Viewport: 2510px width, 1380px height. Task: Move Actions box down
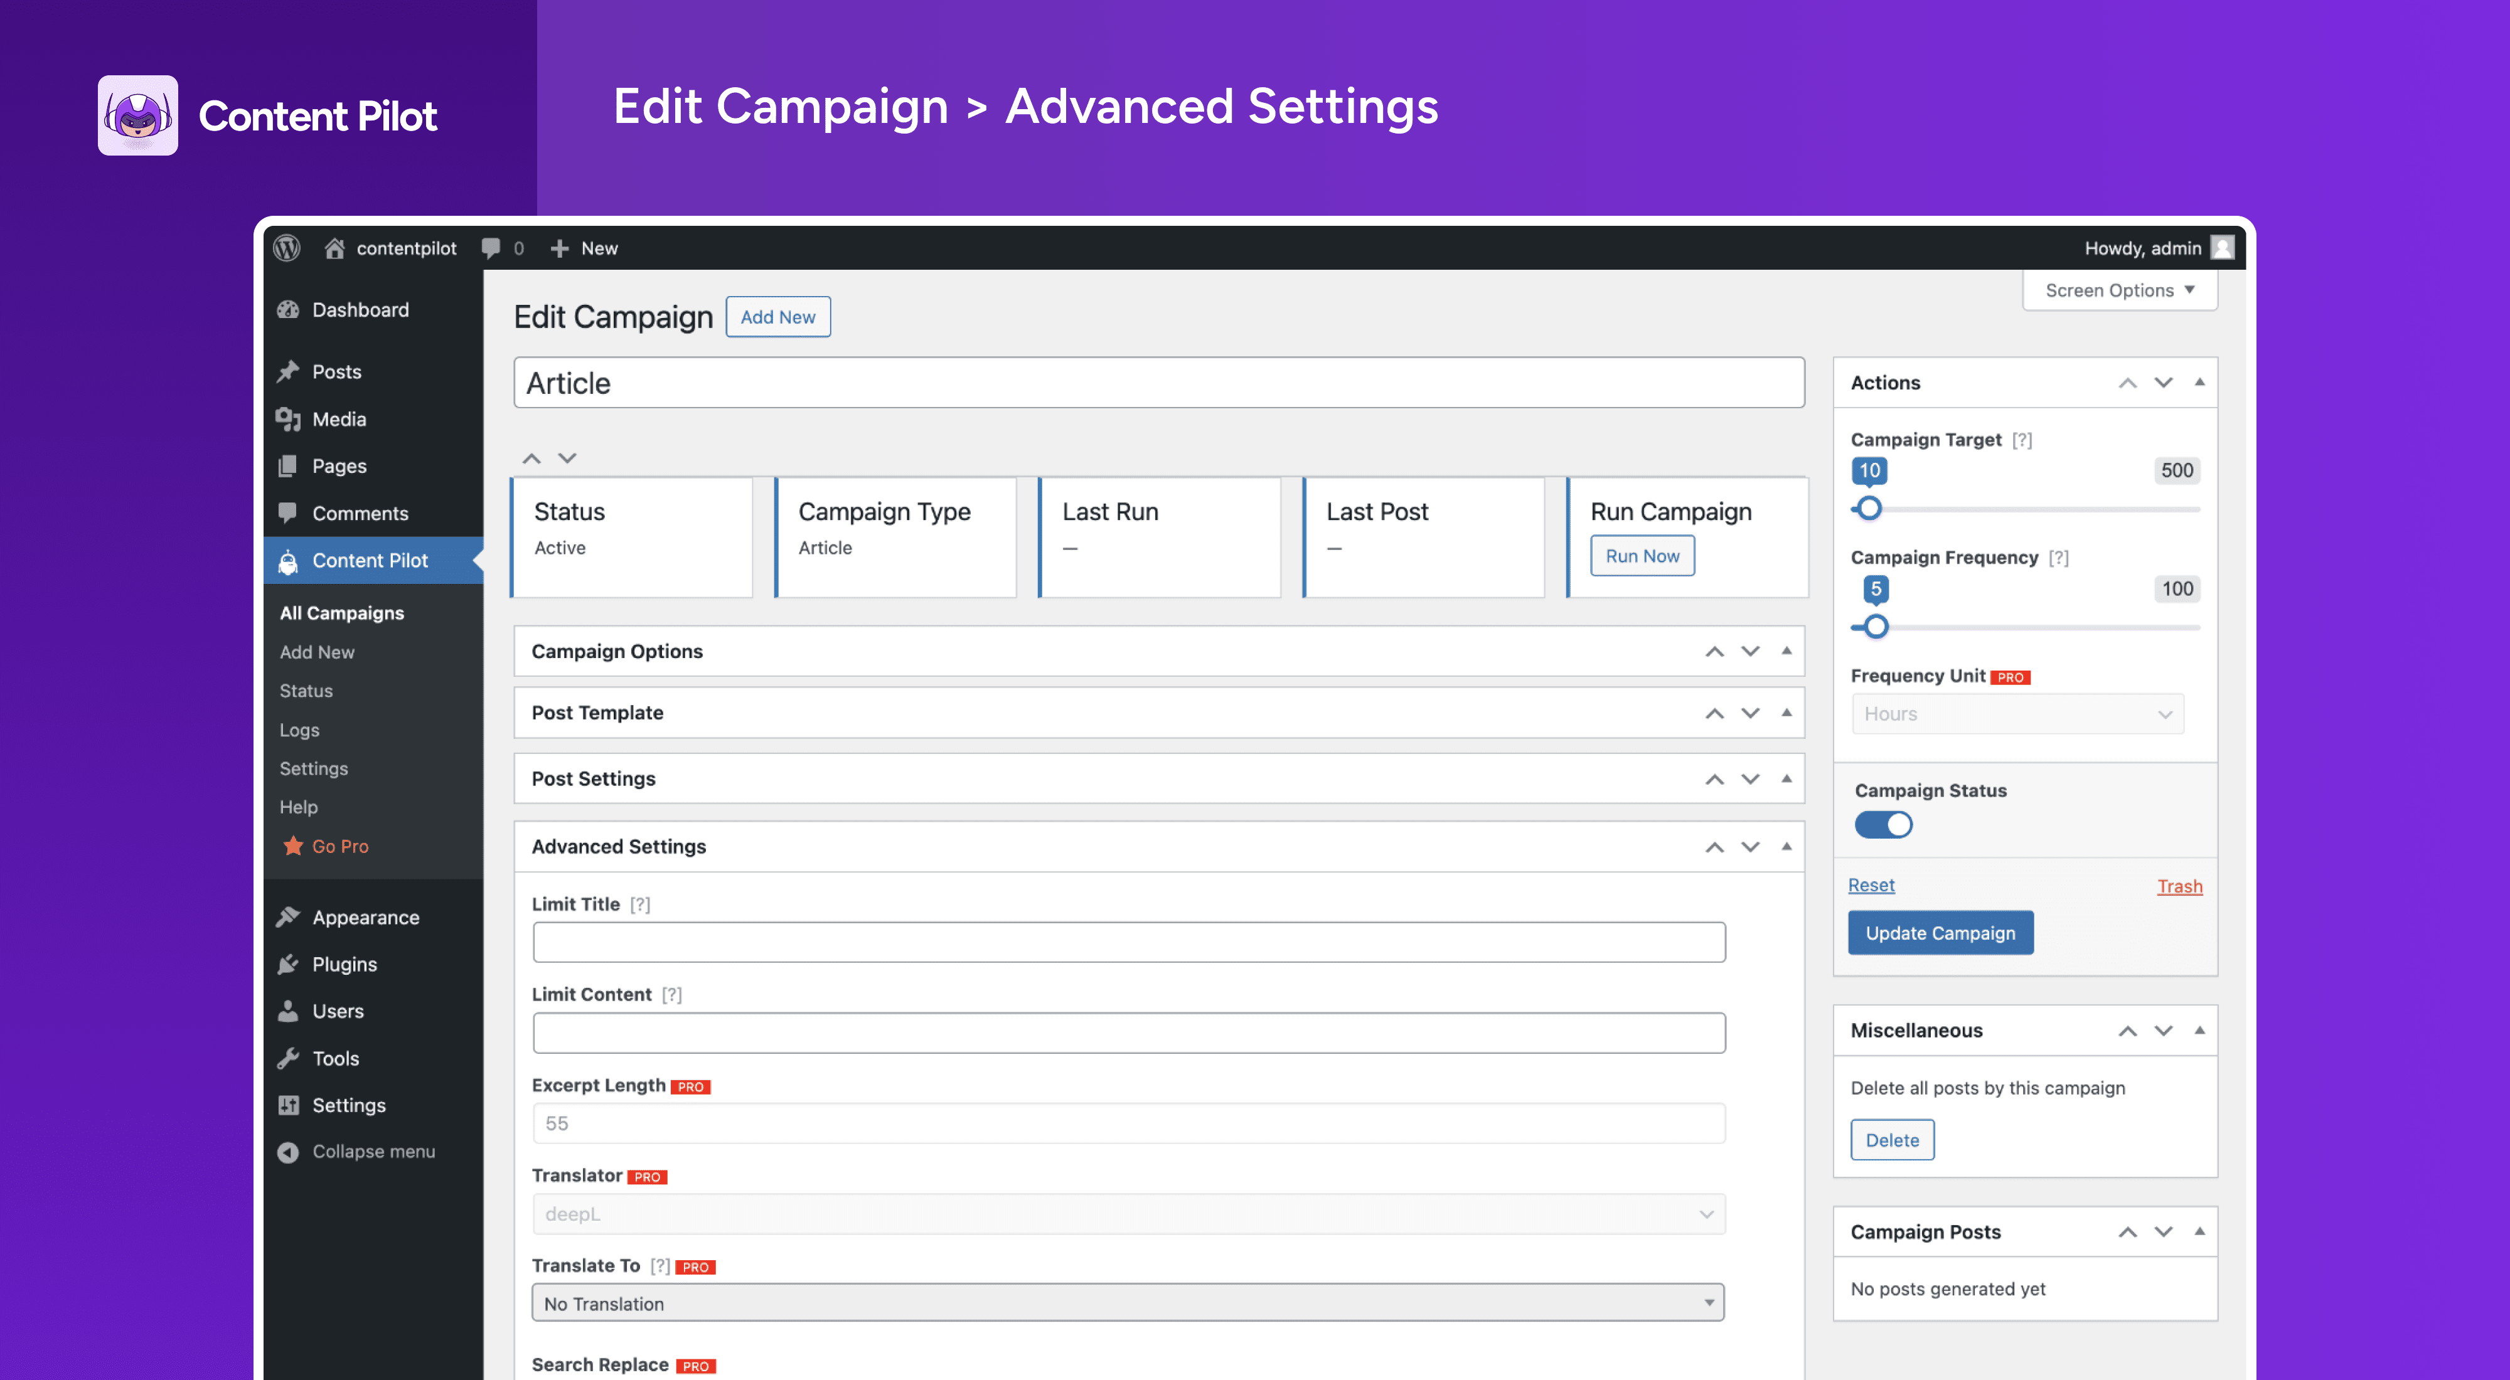2164,383
